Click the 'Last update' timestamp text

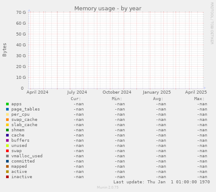point(162,182)
